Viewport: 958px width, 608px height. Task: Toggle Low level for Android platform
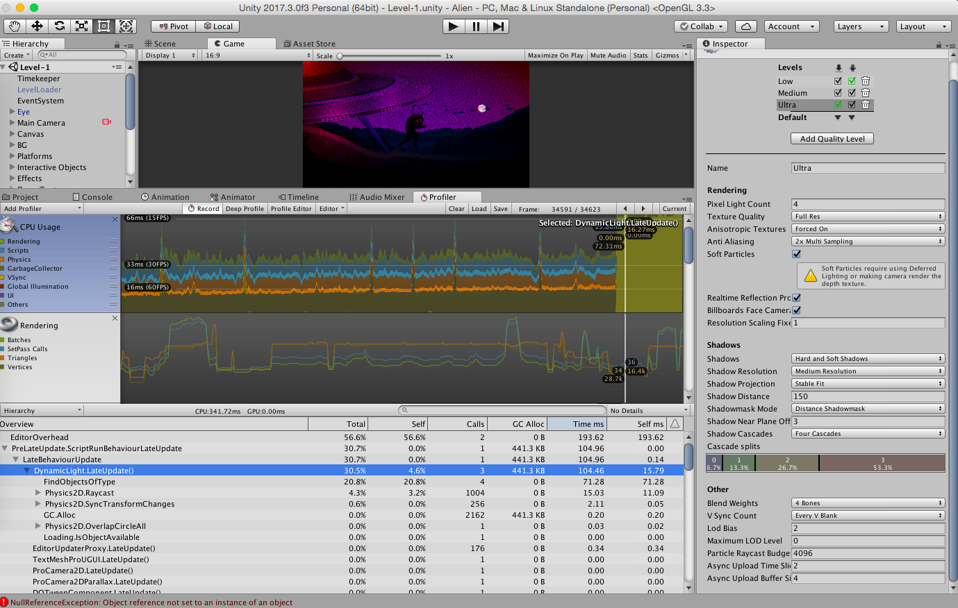click(x=852, y=81)
